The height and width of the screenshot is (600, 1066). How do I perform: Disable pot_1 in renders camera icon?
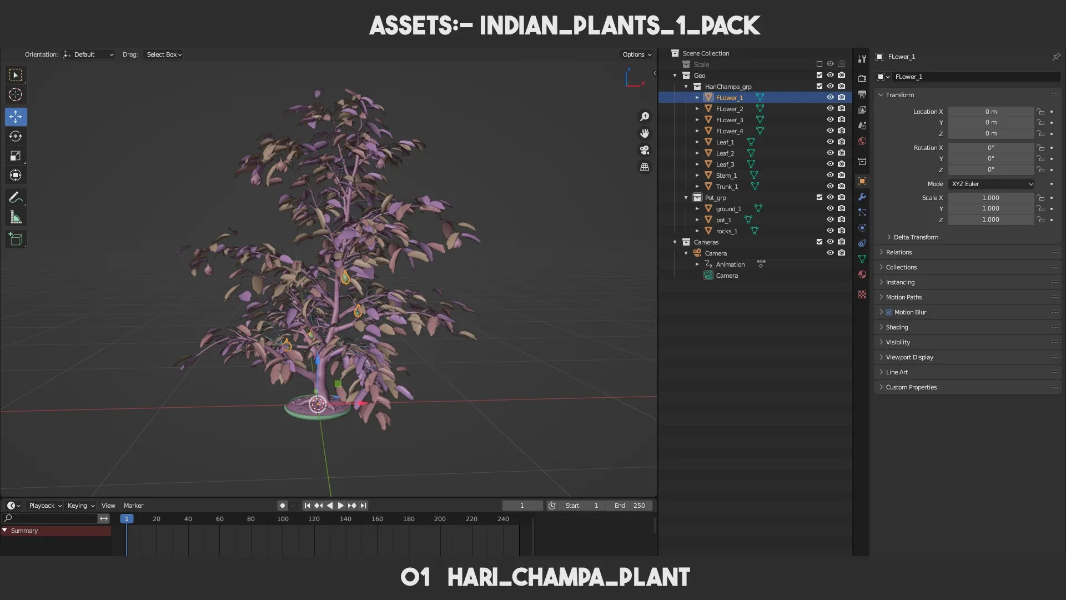coord(842,220)
